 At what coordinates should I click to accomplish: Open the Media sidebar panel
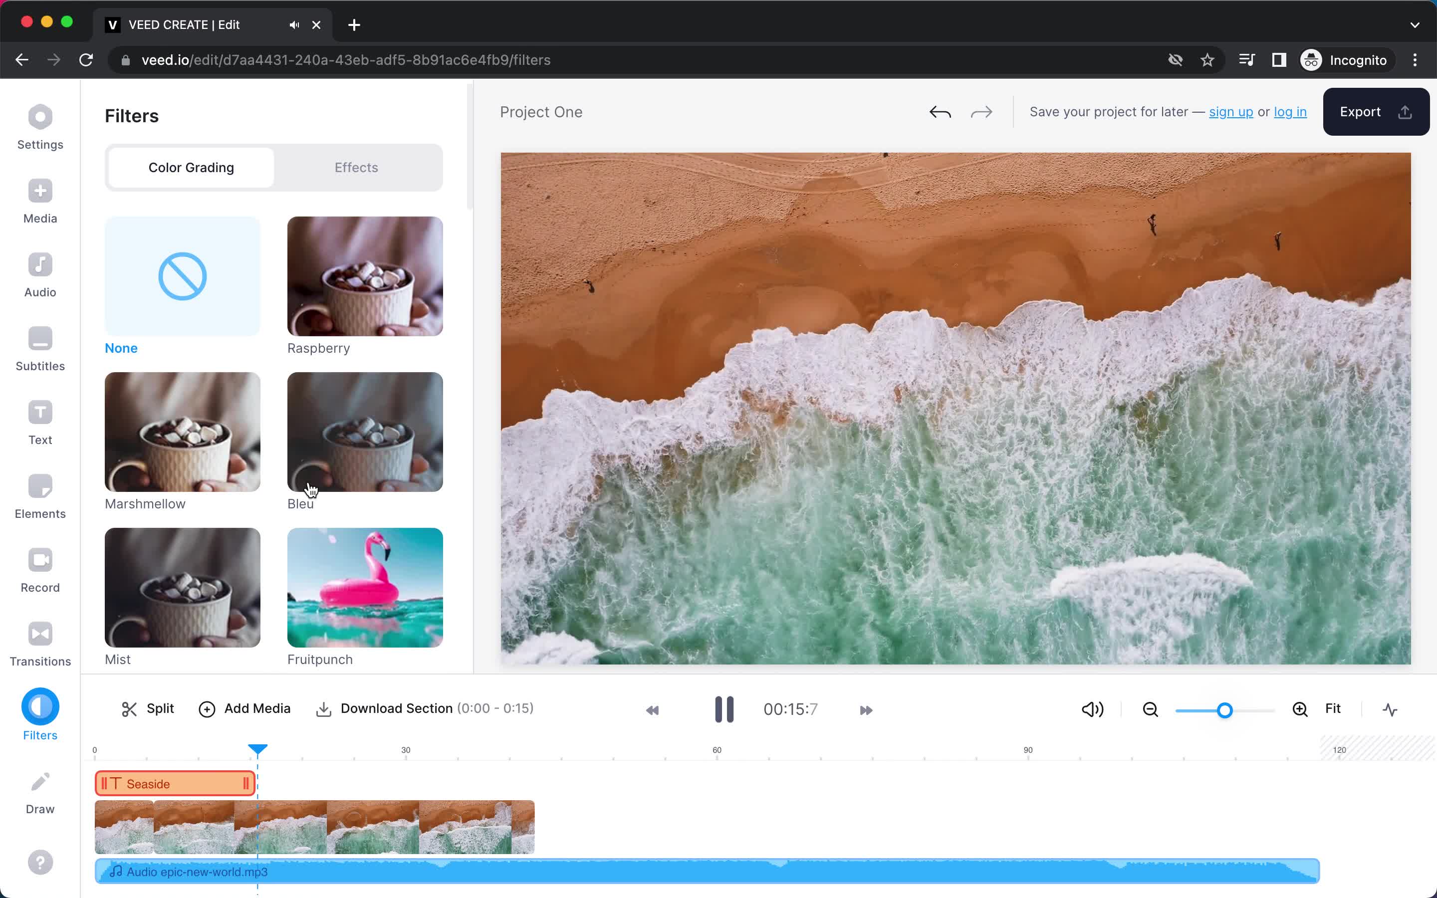coord(40,202)
